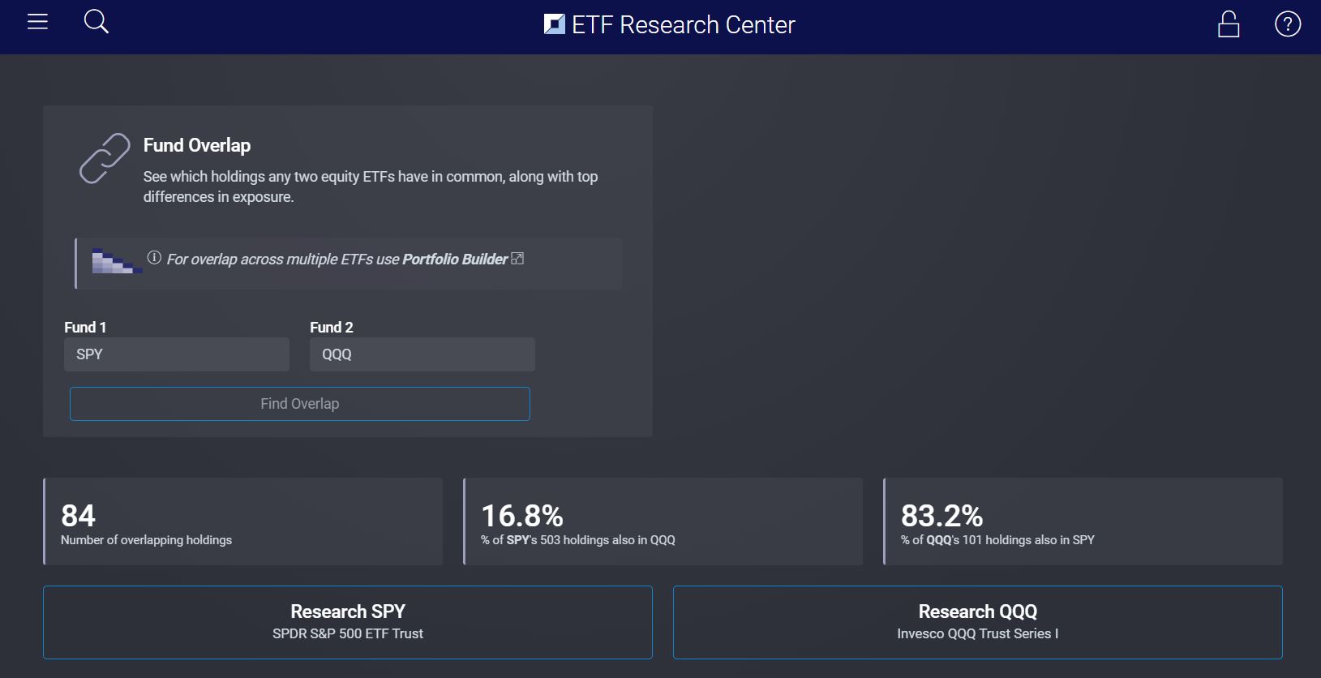This screenshot has height=678, width=1321.
Task: Click the 84 overlapping holdings card
Action: pos(242,521)
